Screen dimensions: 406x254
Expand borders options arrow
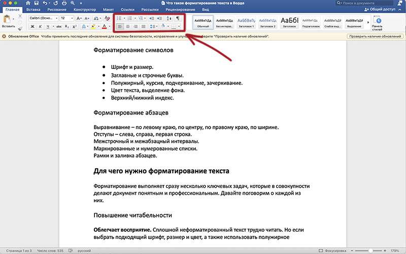click(179, 26)
